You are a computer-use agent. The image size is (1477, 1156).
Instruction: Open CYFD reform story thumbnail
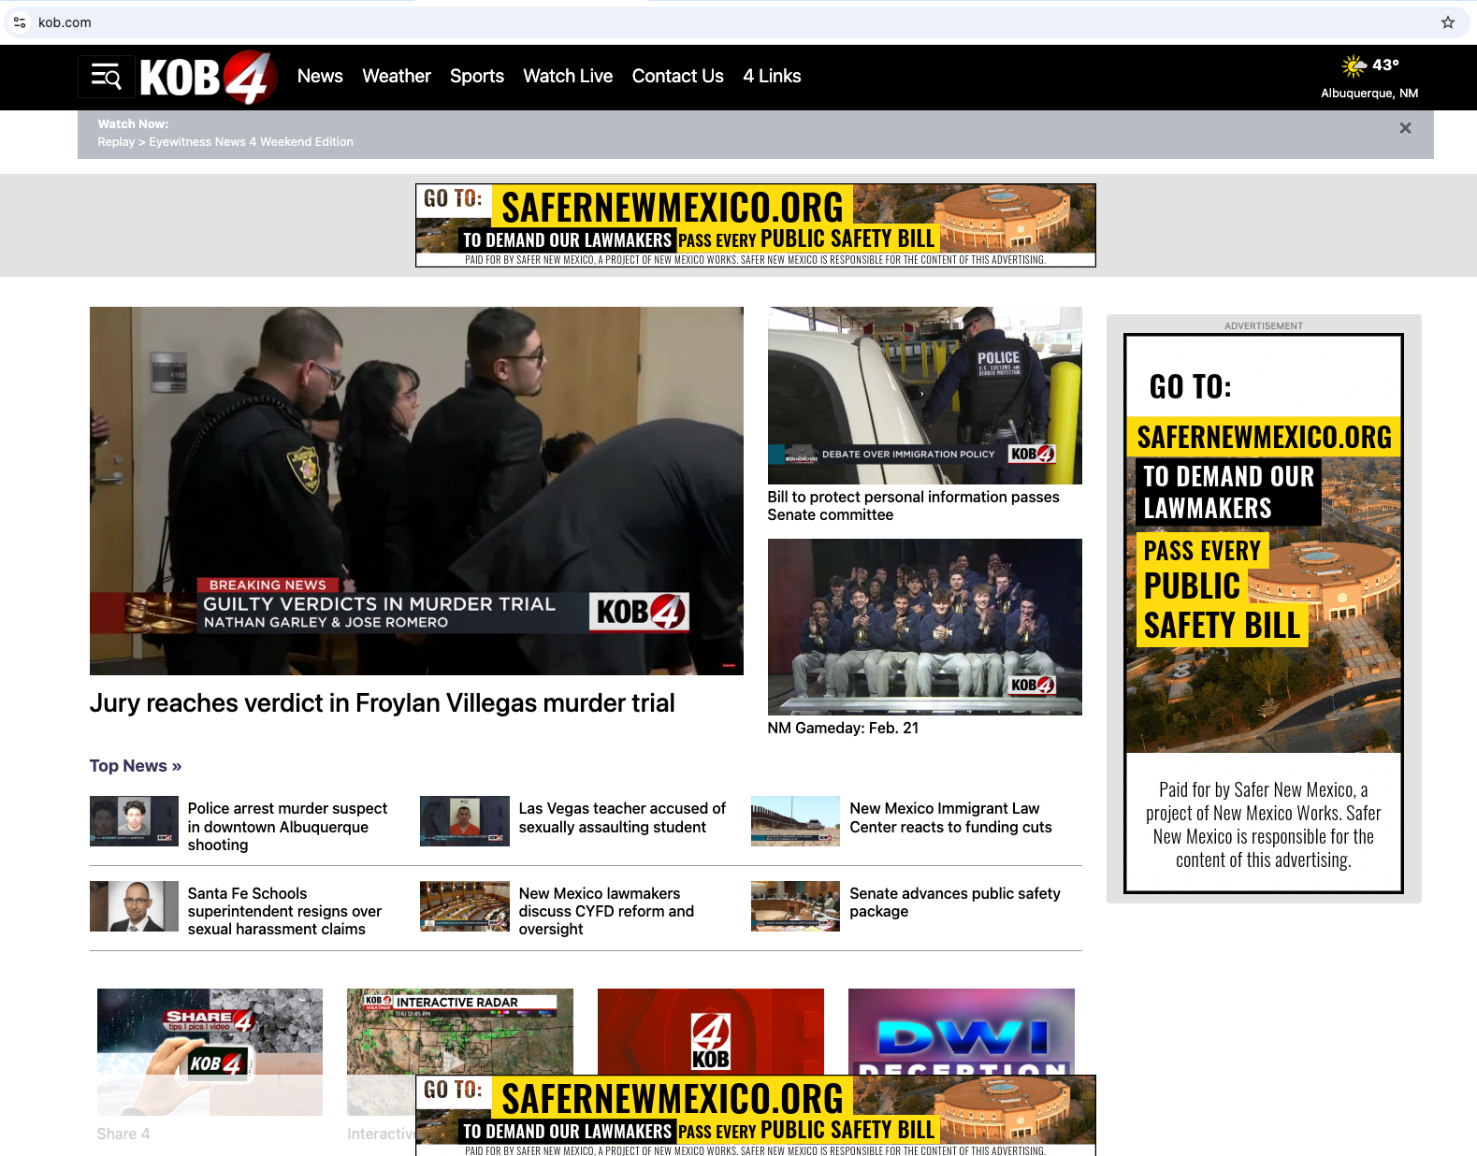click(x=464, y=906)
